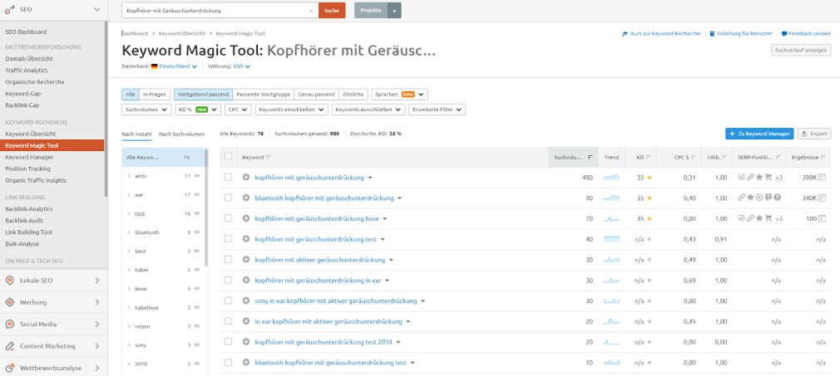Expand the 'ear' keyword group
Image resolution: width=840 pixels, height=376 pixels.
129,195
